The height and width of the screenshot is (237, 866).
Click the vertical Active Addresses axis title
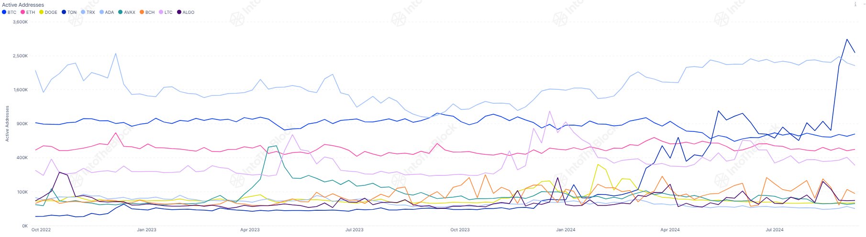pos(7,124)
